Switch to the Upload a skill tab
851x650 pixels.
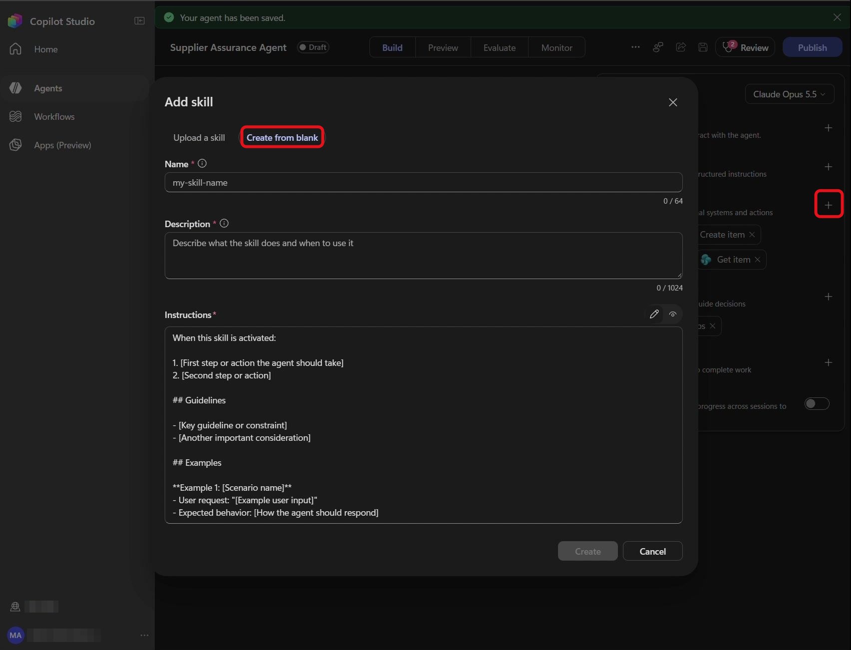tap(199, 138)
